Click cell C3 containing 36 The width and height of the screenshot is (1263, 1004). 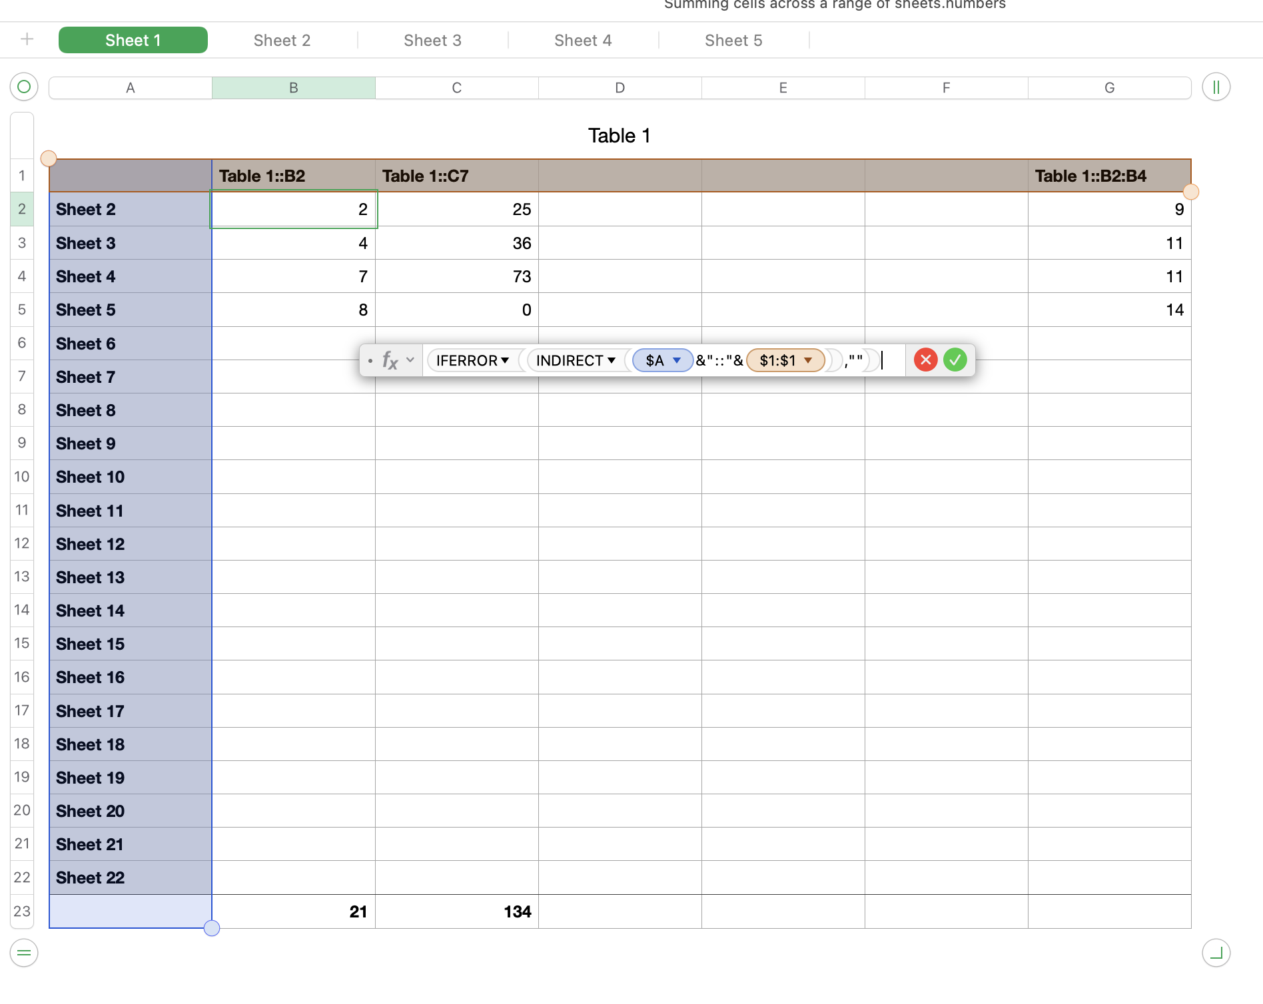click(457, 243)
